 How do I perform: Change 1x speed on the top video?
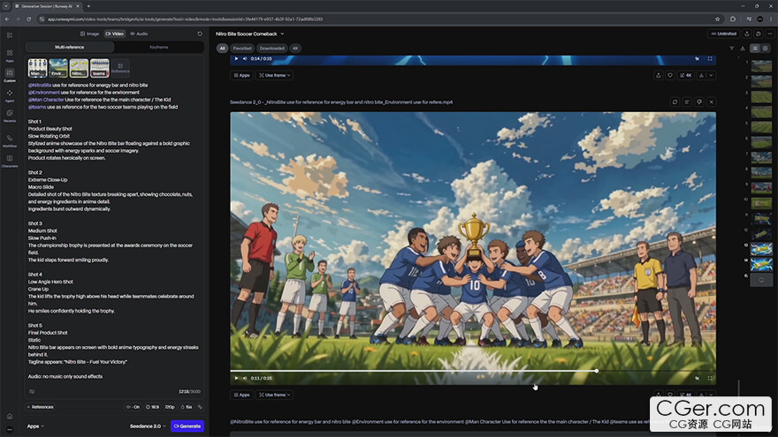click(x=698, y=58)
